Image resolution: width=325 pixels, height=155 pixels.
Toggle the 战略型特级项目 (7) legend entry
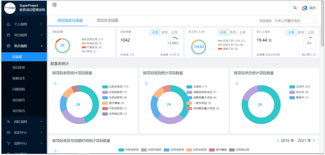(x=201, y=92)
